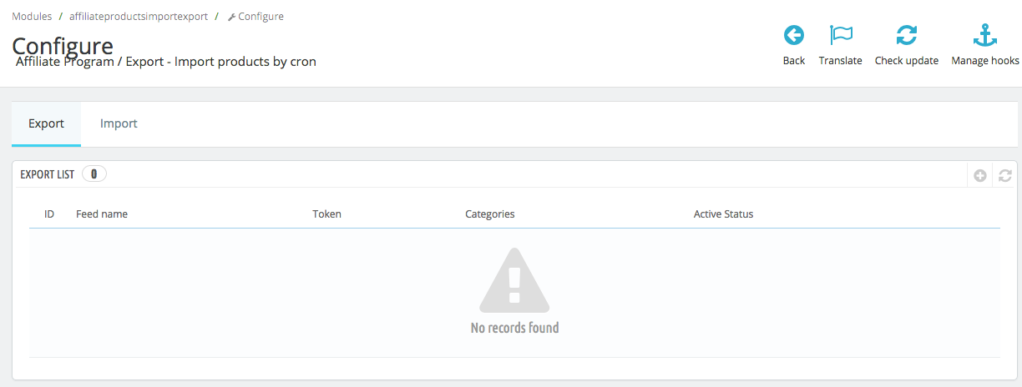The height and width of the screenshot is (387, 1022).
Task: Click the Check update refresh icon
Action: click(x=906, y=35)
